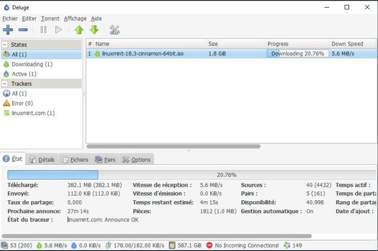Image resolution: width=378 pixels, height=251 pixels.
Task: Move torrent up in queue
Action: point(79,30)
